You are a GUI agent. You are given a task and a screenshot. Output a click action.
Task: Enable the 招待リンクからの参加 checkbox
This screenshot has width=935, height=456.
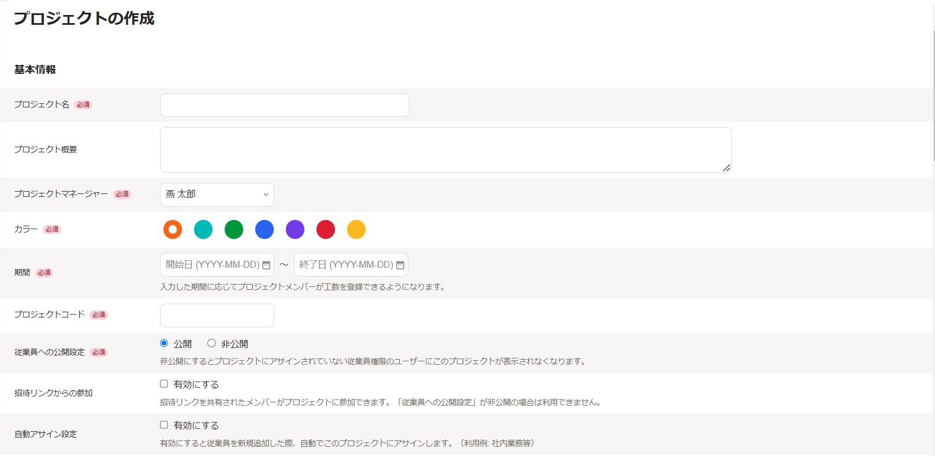point(164,384)
